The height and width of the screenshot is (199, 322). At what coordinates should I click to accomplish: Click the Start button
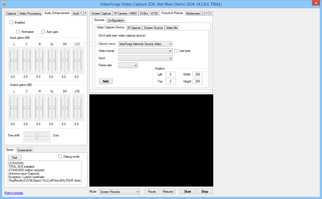click(x=188, y=192)
